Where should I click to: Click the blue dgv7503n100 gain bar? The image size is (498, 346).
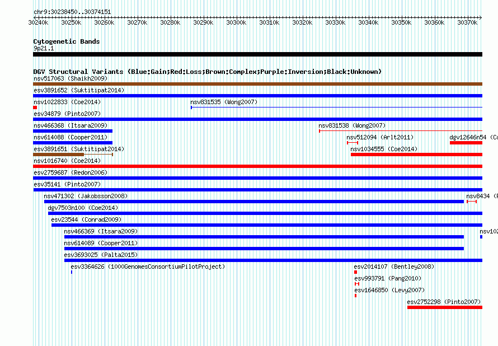click(265, 213)
